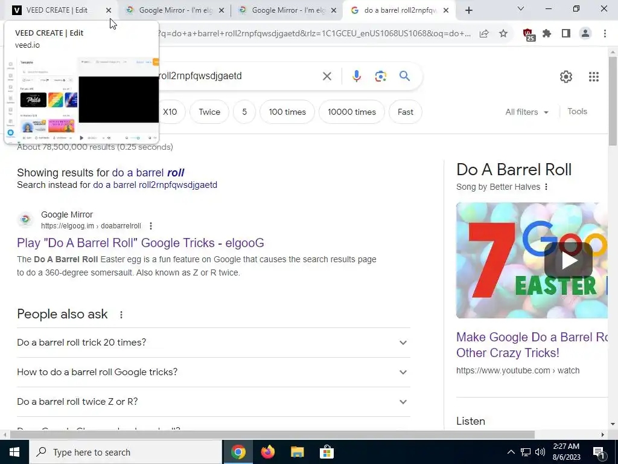Open a new tab with the plus button
The width and height of the screenshot is (618, 464).
pyautogui.click(x=468, y=11)
